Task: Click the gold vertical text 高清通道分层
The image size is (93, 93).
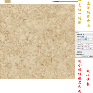Action: point(89,14)
